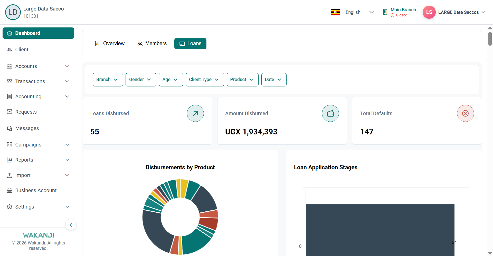493x256 pixels.
Task: Open the Product filter dropdown
Action: pos(242,80)
